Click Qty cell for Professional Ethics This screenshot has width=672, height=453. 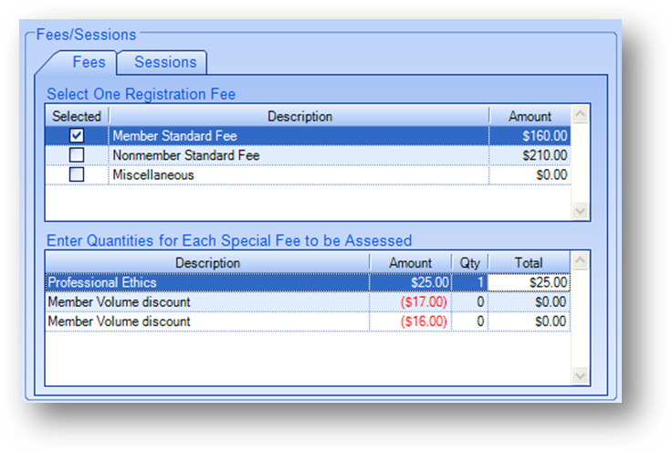pos(469,282)
